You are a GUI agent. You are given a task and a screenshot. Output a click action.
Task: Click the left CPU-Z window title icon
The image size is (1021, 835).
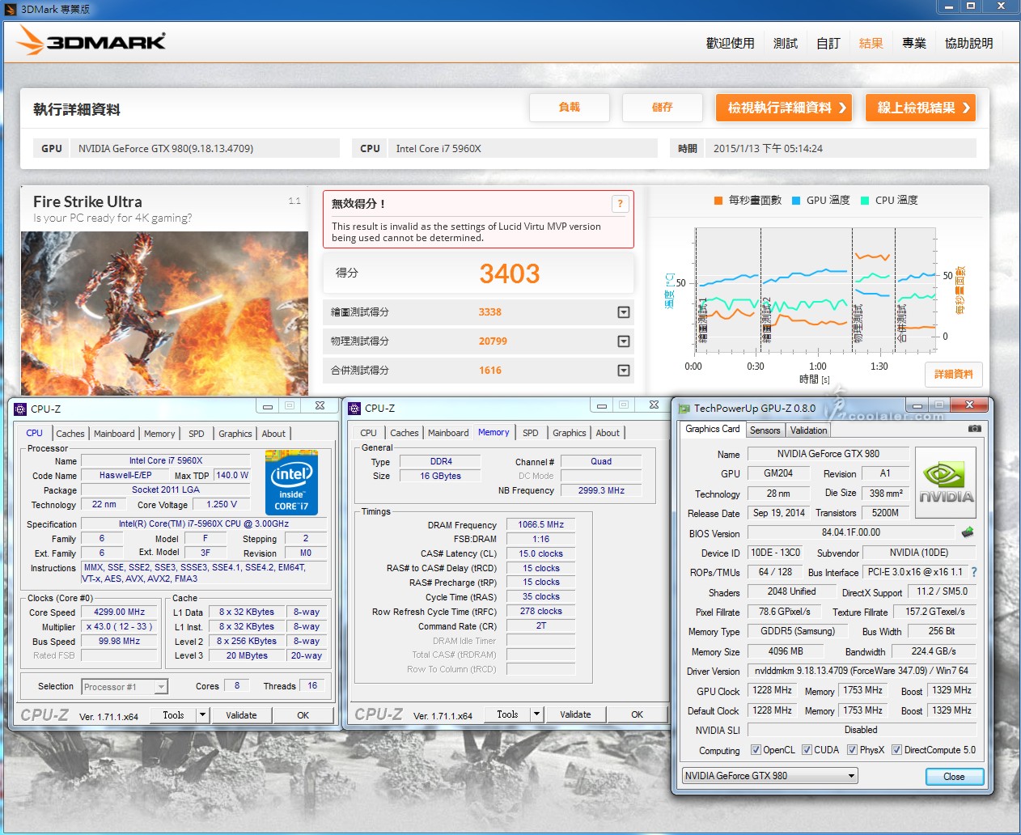click(21, 409)
